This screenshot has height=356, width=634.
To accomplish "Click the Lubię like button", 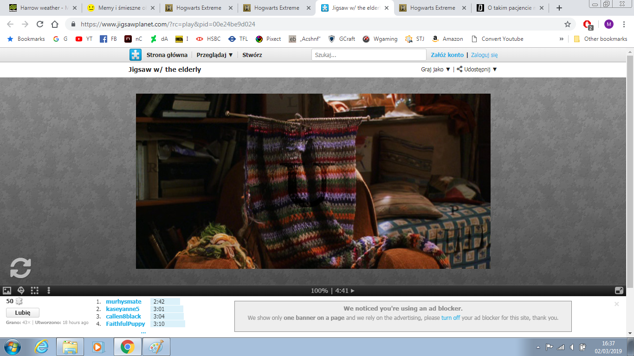I will pyautogui.click(x=23, y=312).
